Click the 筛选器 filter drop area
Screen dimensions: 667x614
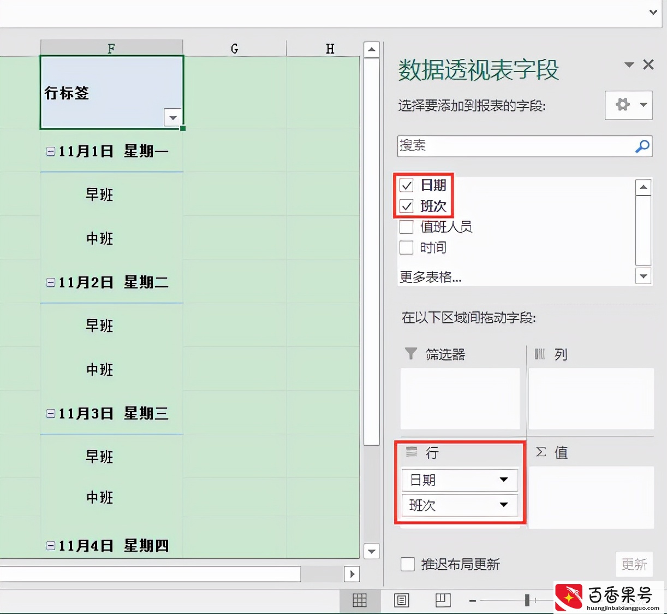pos(460,398)
